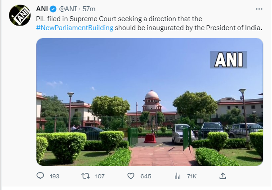Viewport: 272px width, 190px height.
Task: Click the 71K views count
Action: [x=192, y=177]
